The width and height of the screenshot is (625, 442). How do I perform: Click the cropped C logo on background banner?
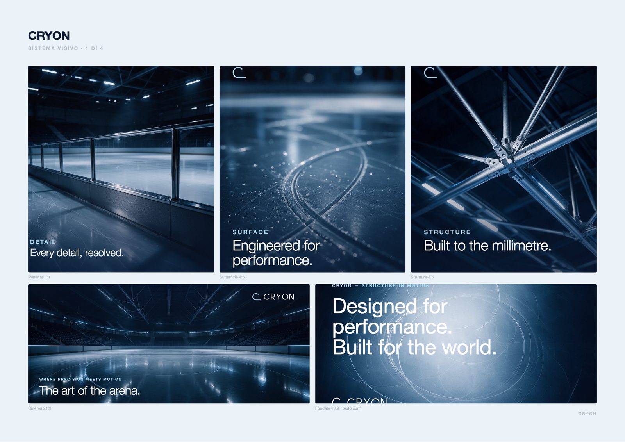337,400
